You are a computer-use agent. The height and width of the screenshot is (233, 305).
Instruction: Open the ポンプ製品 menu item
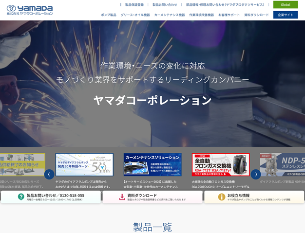coord(109,15)
